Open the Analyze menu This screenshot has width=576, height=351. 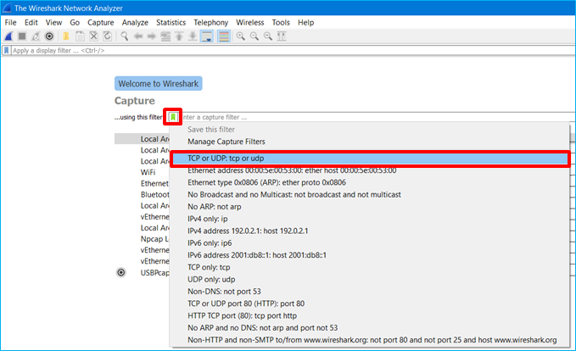point(135,22)
